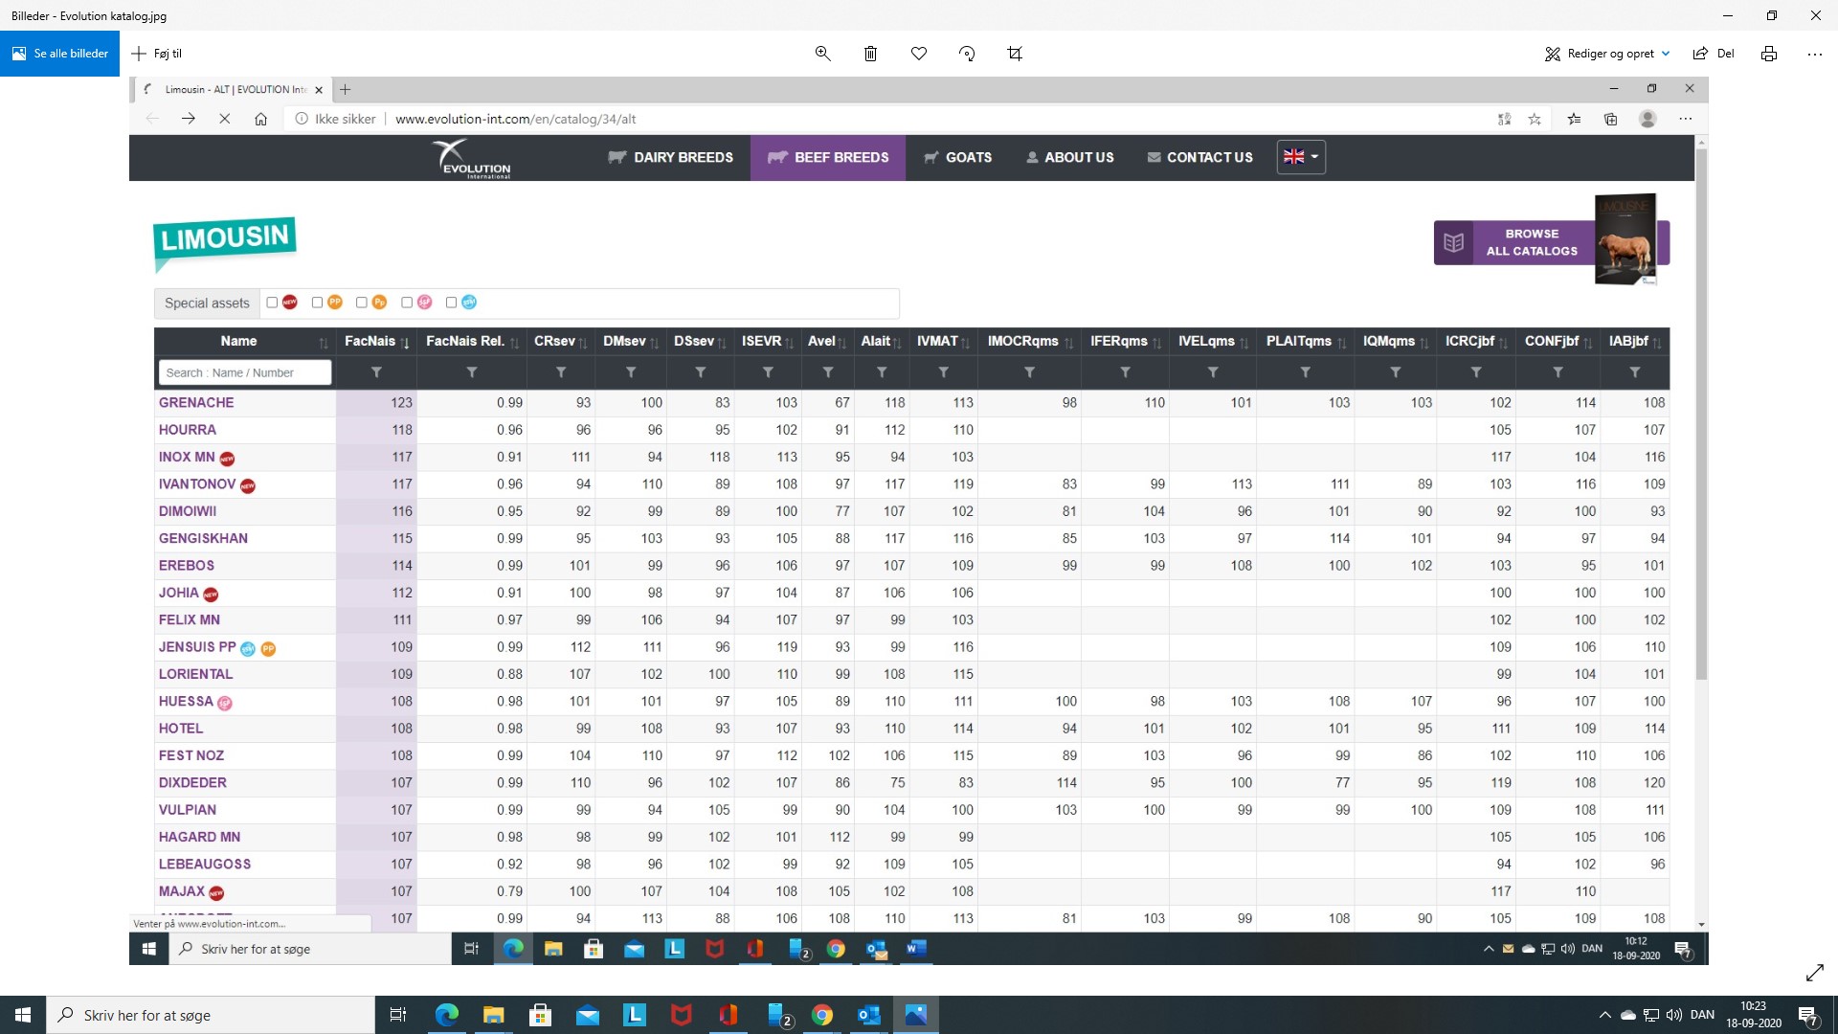Open the CONTACT US menu
Screen dimensions: 1838x1034
coord(1200,157)
